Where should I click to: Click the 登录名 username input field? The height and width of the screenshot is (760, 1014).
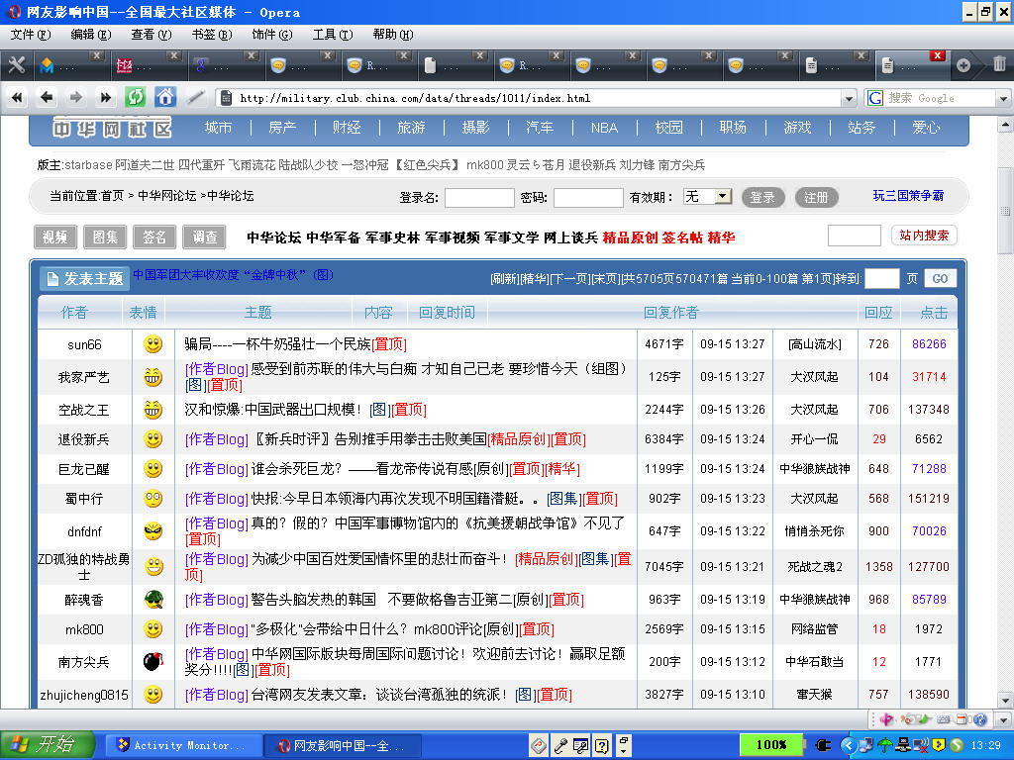(479, 197)
